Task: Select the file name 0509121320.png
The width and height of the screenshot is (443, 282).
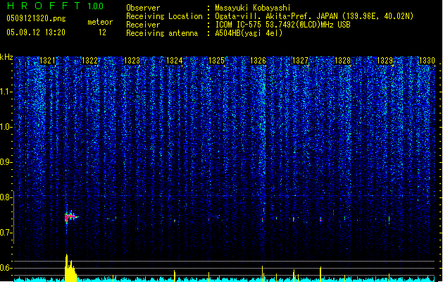Action: click(36, 18)
